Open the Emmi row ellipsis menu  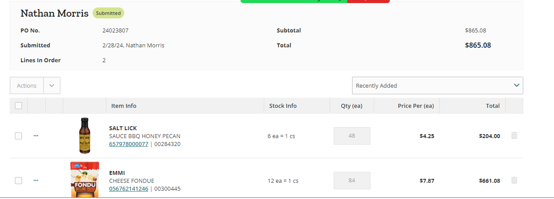coord(36,180)
